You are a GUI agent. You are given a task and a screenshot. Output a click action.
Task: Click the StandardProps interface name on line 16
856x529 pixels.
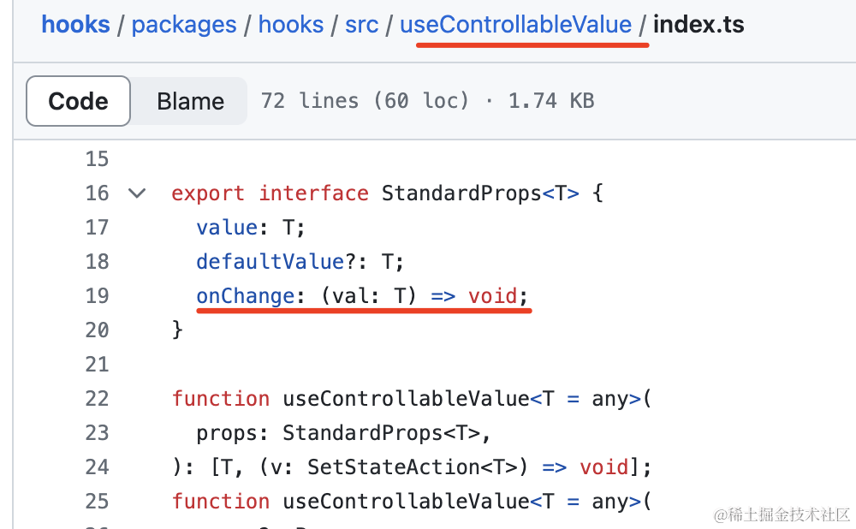click(x=461, y=193)
